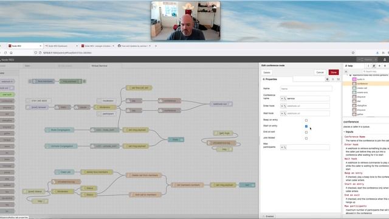Select audio in help tree item
Image resolution: width=389 pixels, height=219 pixels.
click(360, 79)
